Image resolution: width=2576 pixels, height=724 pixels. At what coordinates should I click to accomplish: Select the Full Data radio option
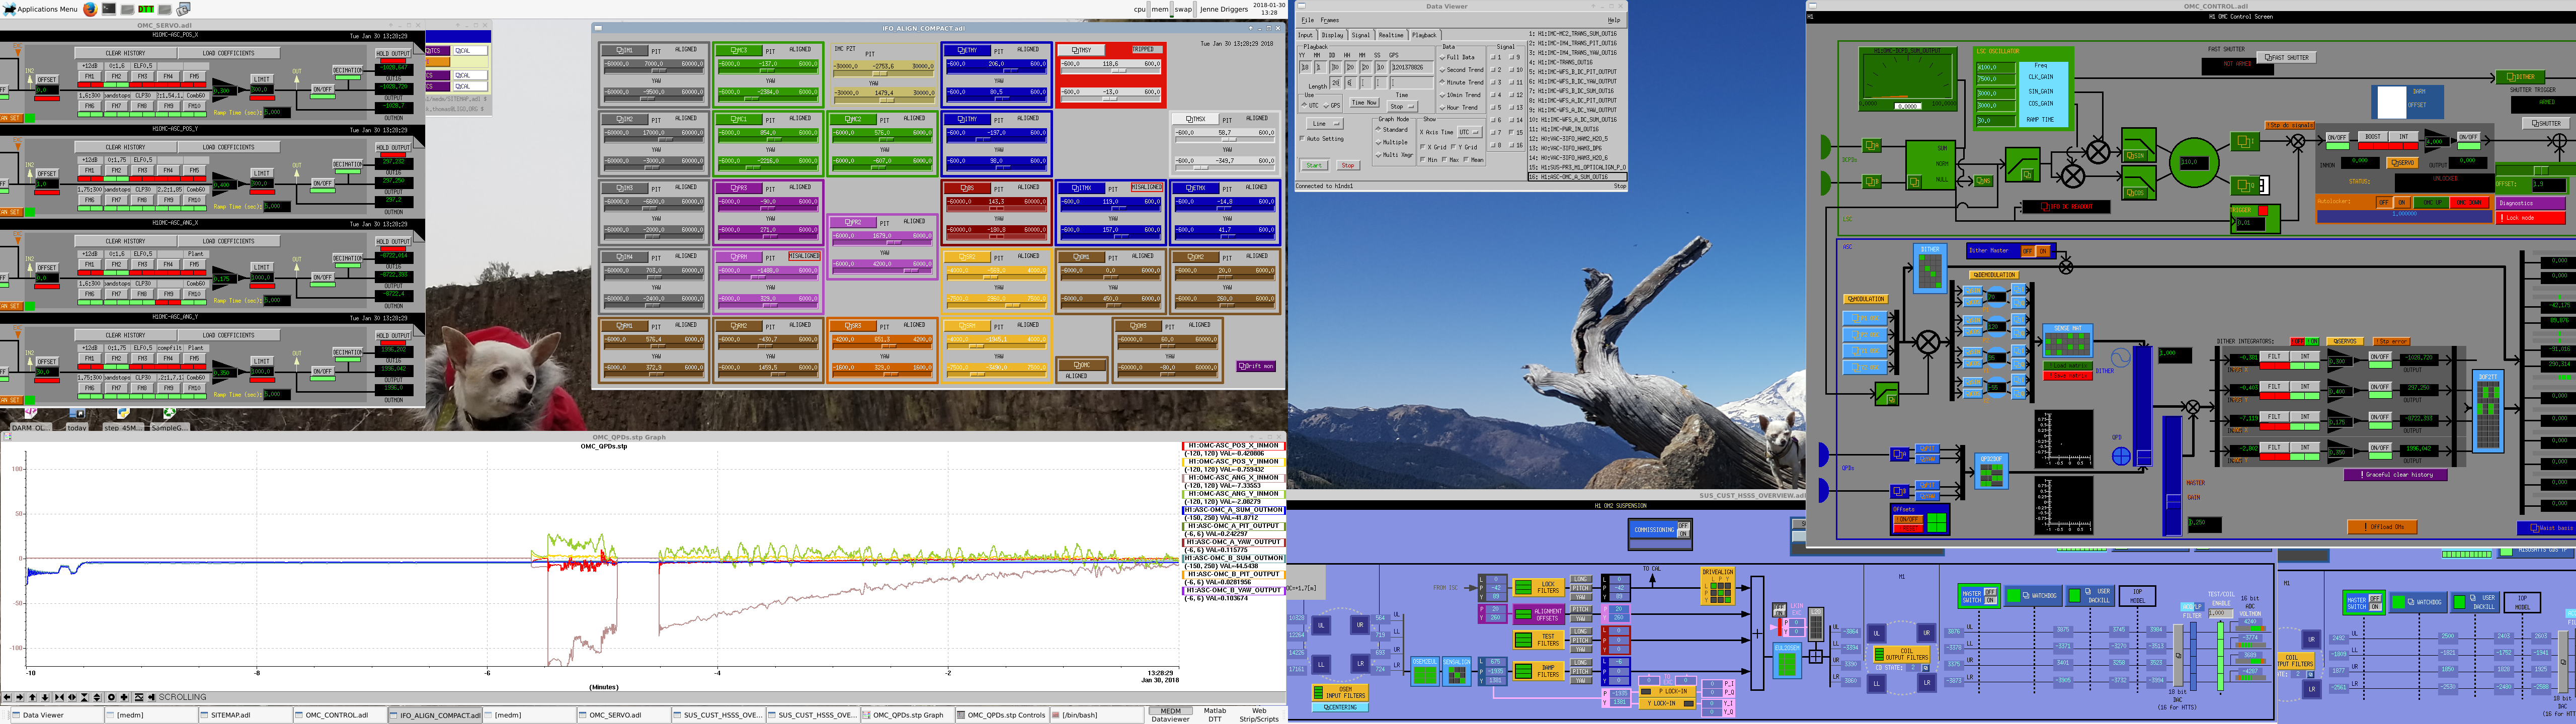[x=1457, y=58]
